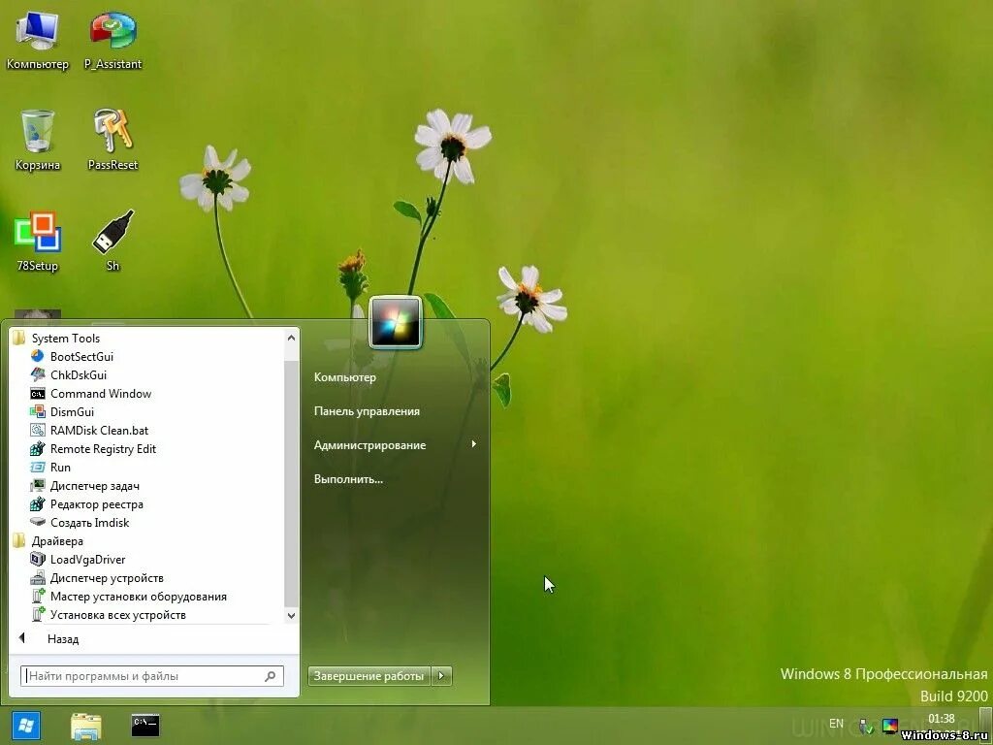Viewport: 993px width, 745px height.
Task: Open Панель управления from the Start menu
Action: point(367,410)
